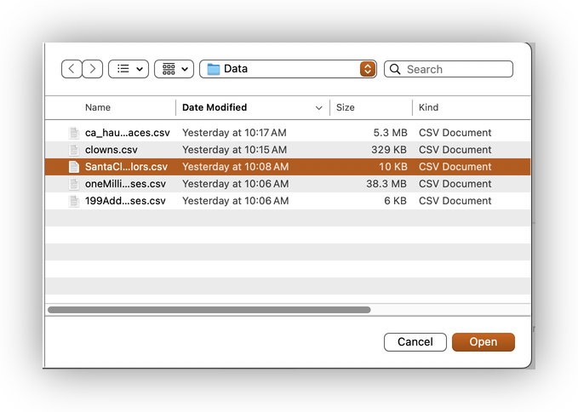This screenshot has width=578, height=412.
Task: Click the horizontal scrollbar thumb
Action: tap(209, 310)
